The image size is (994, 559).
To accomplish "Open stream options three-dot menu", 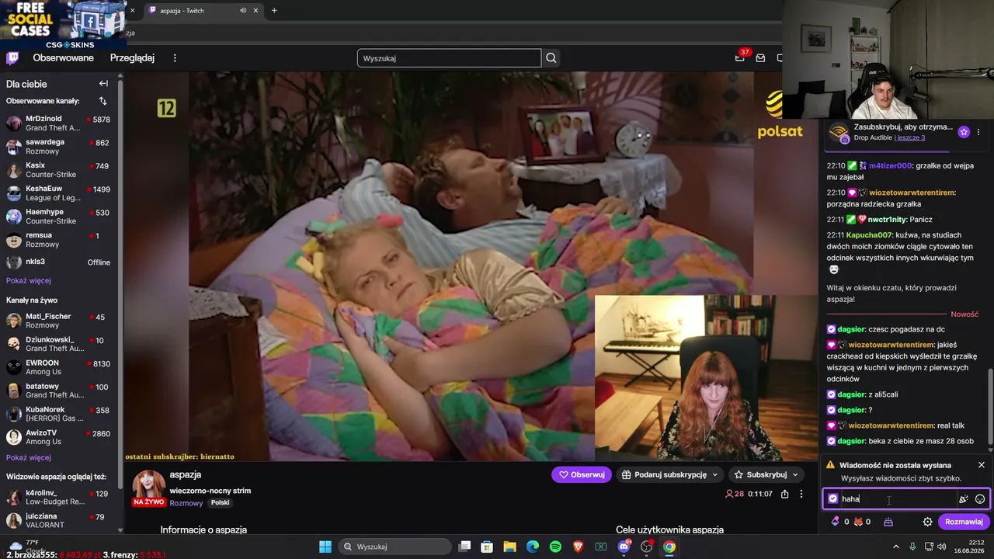I will point(801,494).
